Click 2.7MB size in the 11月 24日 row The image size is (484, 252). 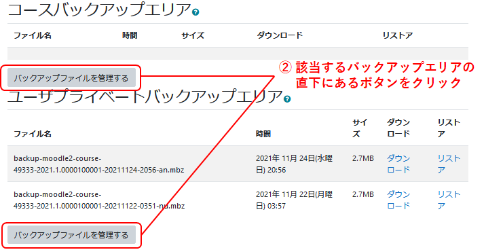coord(363,158)
